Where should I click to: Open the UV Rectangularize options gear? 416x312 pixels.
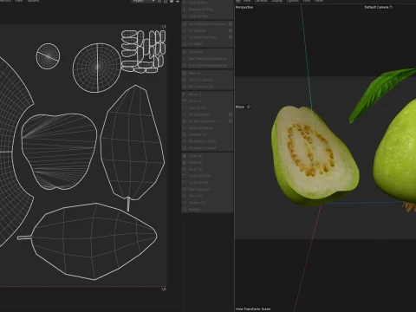point(231,121)
